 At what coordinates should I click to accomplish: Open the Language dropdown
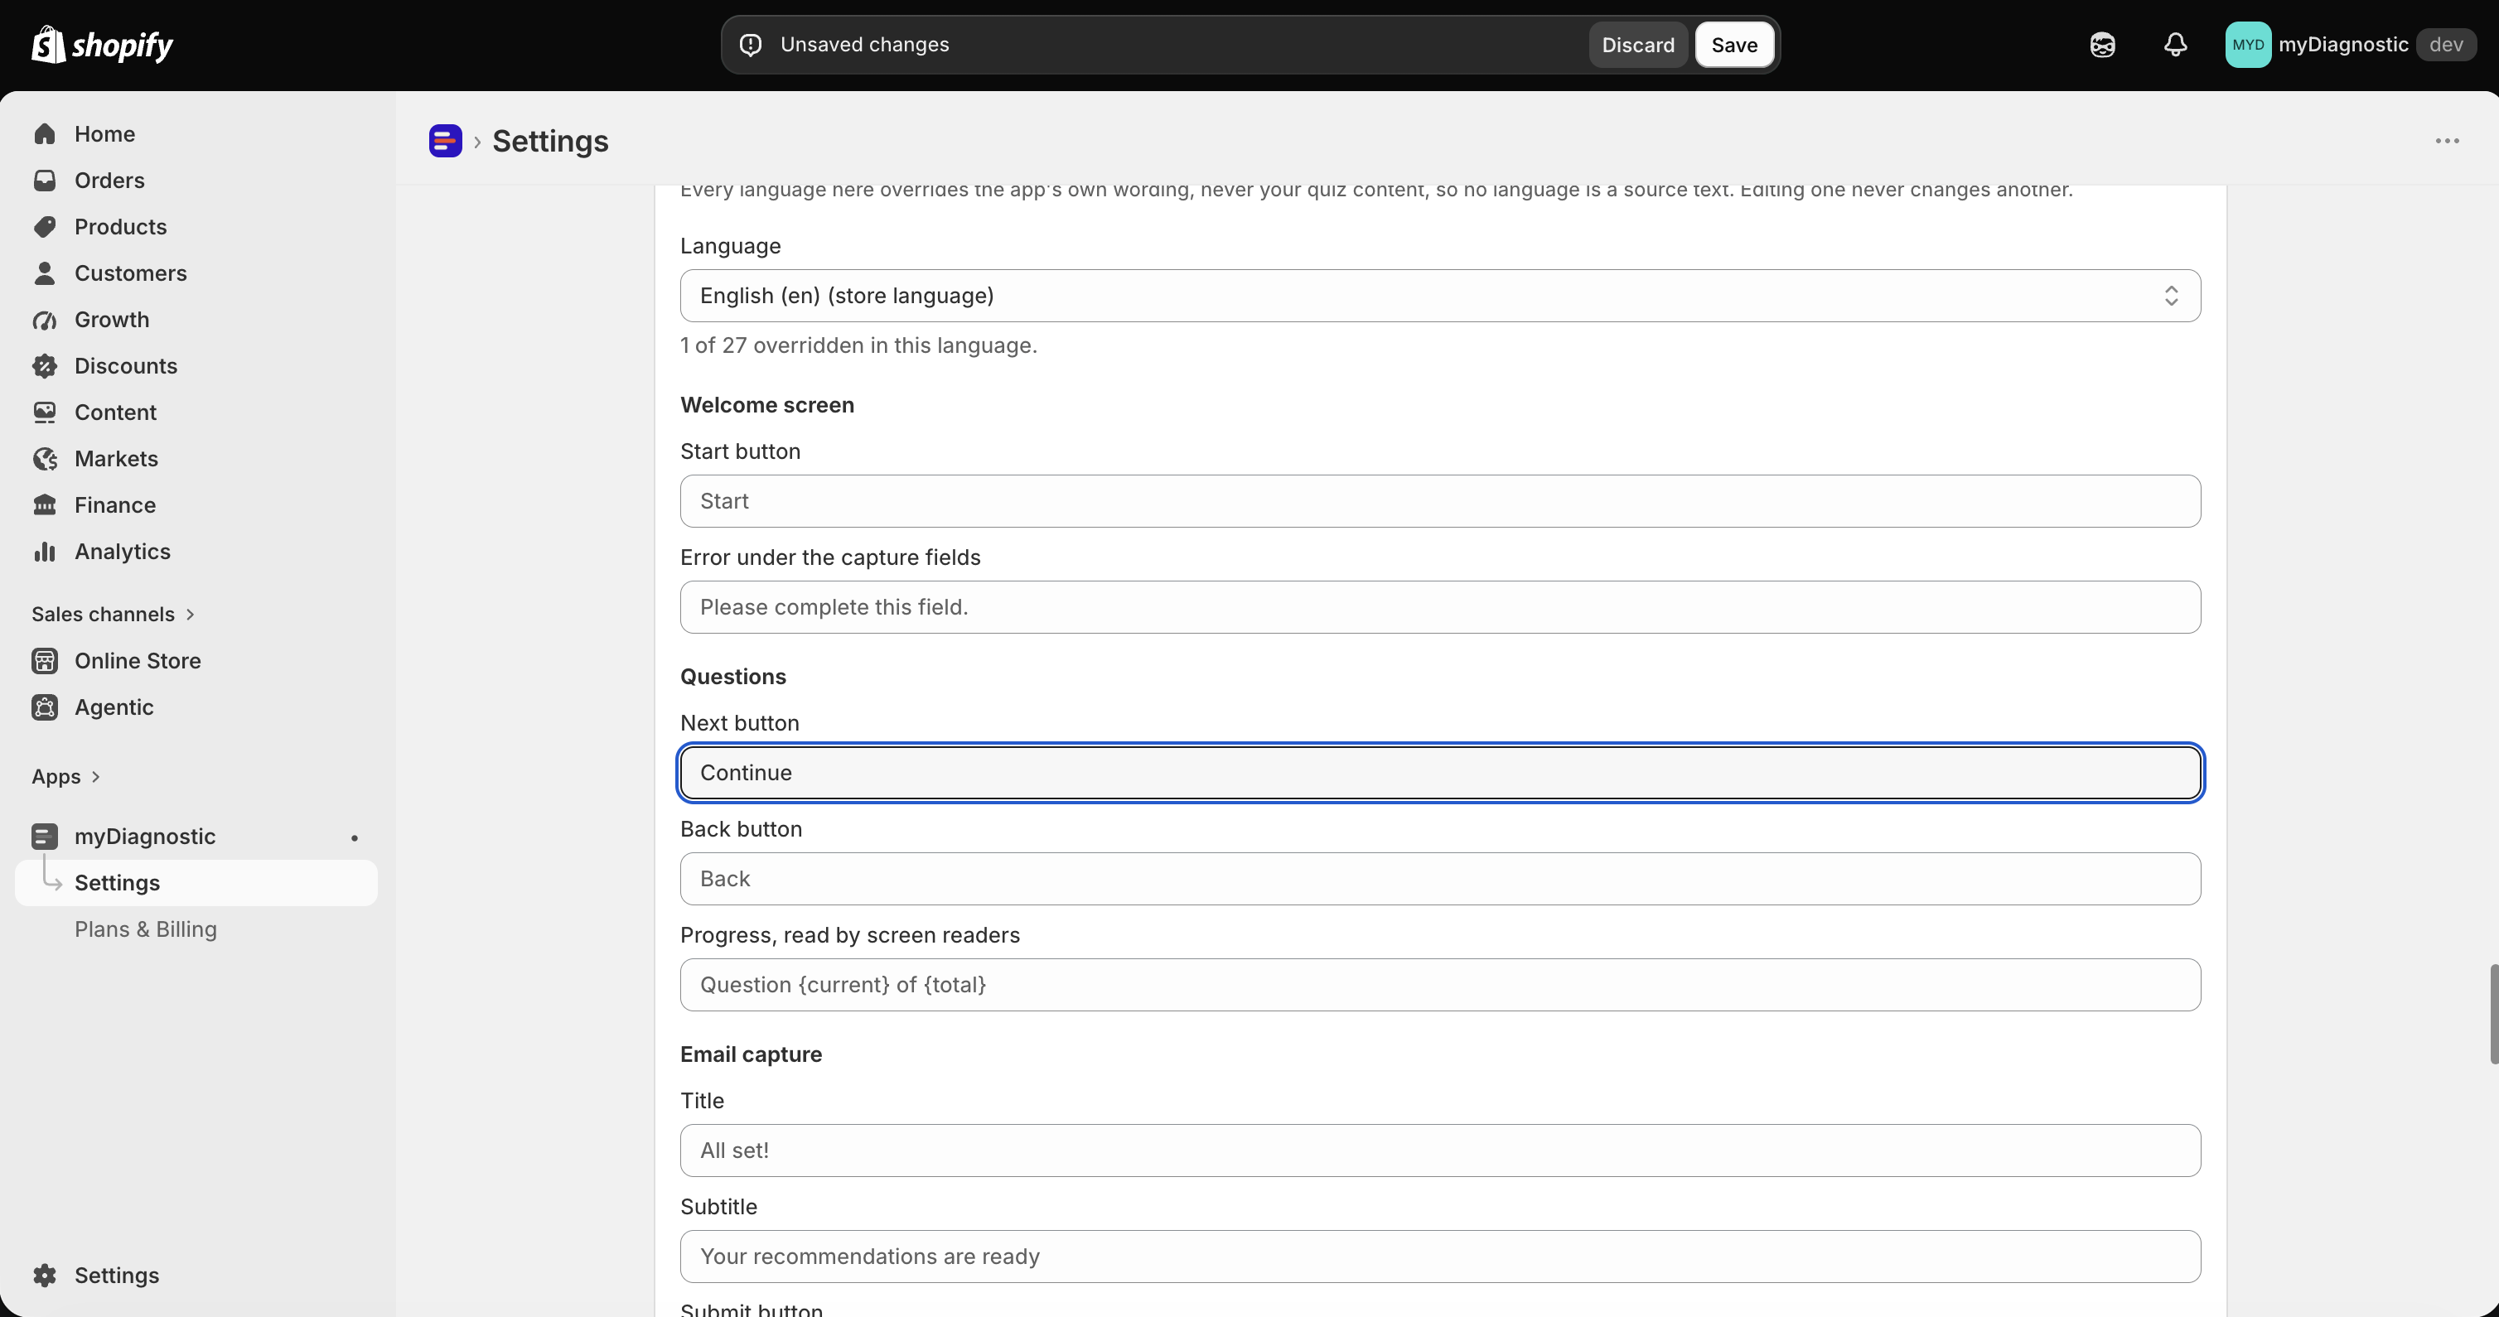click(x=1439, y=296)
